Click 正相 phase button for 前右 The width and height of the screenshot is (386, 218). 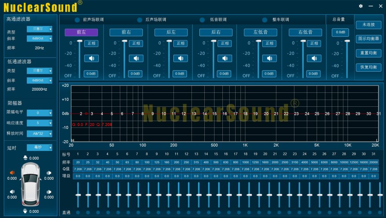[136, 43]
